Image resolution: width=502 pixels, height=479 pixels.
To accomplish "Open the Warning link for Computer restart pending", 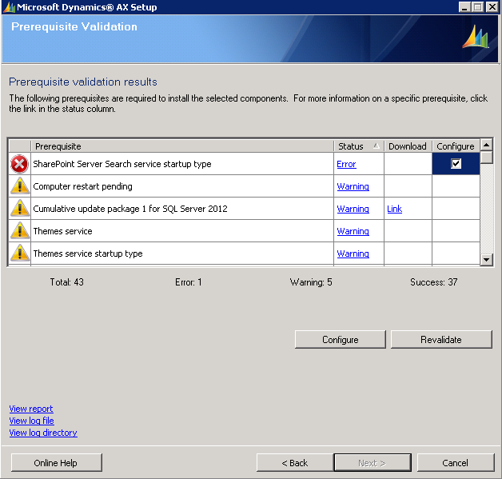I will [x=353, y=186].
